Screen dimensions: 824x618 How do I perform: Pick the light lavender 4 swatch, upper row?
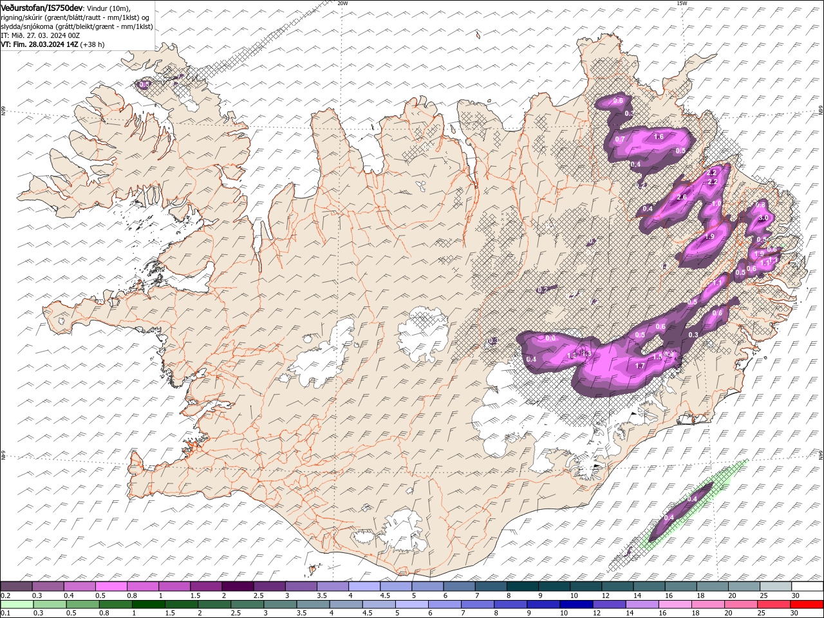(364, 586)
